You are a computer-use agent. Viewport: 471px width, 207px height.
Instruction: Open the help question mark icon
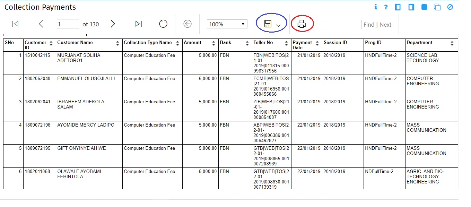click(386, 7)
